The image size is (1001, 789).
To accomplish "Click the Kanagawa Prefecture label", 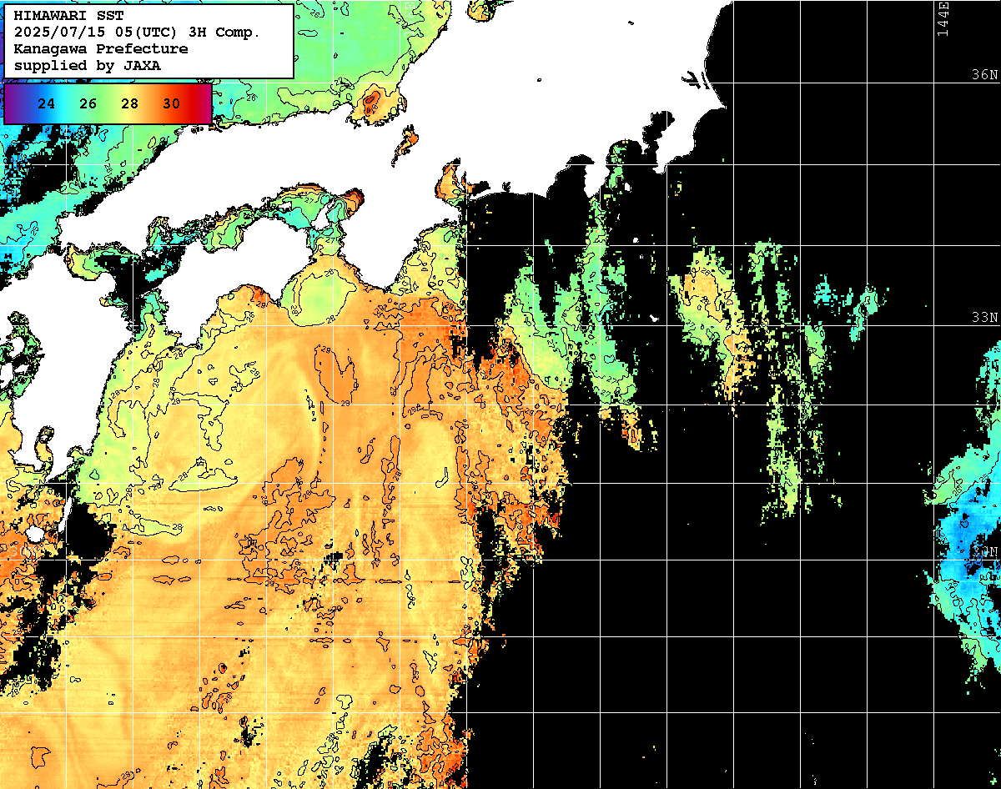I will [101, 49].
